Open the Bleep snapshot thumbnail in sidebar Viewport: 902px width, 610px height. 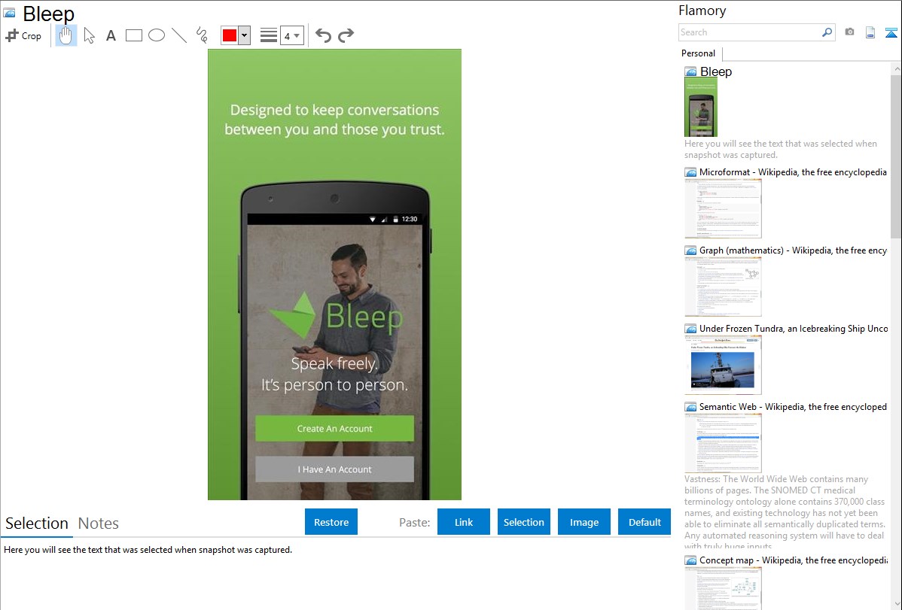coord(701,107)
